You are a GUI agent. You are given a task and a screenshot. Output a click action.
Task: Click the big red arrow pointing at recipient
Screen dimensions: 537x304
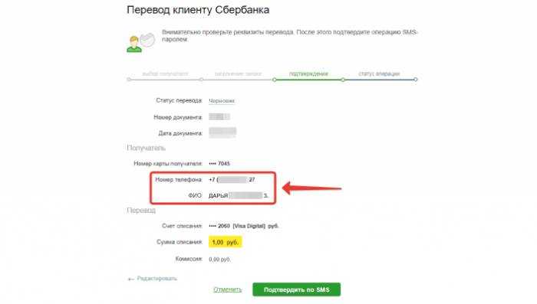[311, 188]
